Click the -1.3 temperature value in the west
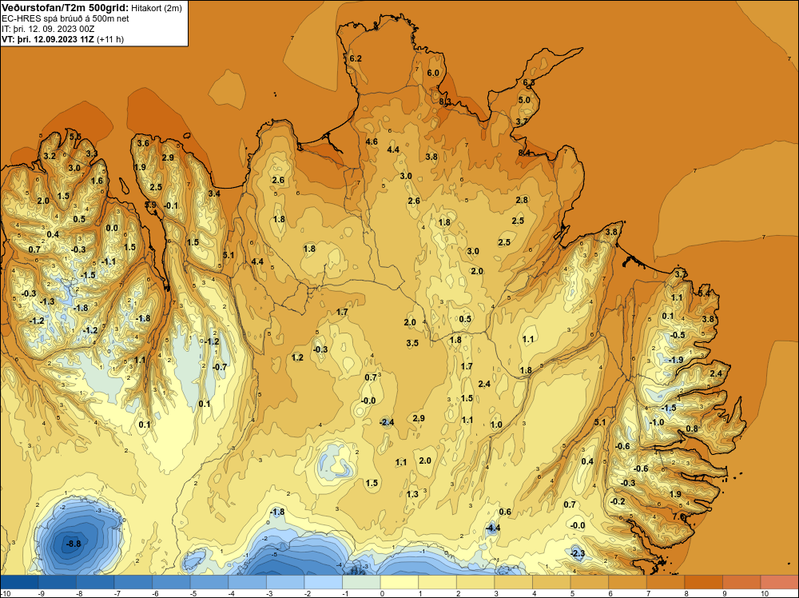The width and height of the screenshot is (799, 598). coord(46,302)
